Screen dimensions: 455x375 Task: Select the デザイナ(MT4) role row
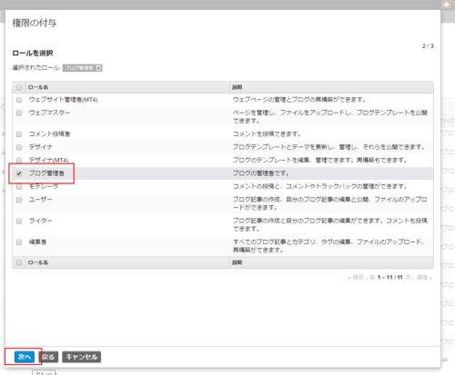(223, 160)
